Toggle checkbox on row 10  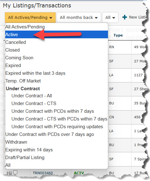click(x=15, y=172)
